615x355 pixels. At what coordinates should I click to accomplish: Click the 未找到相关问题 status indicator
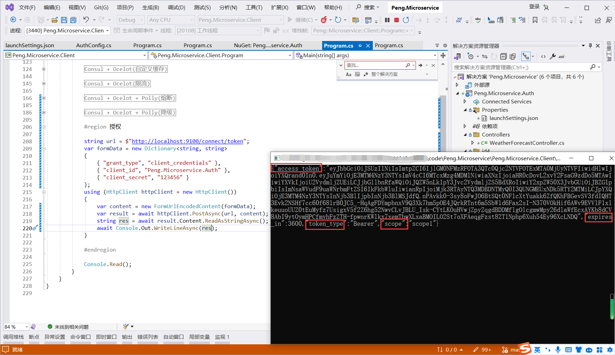(x=68, y=327)
